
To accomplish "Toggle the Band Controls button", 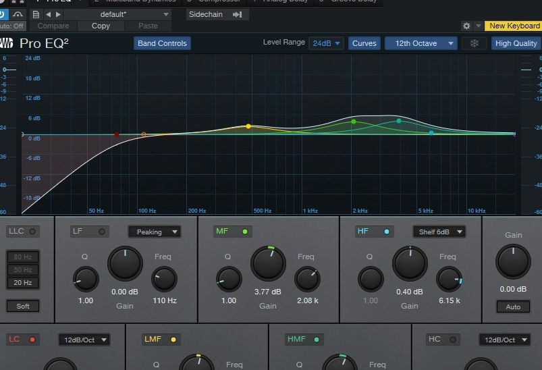I will [x=162, y=43].
